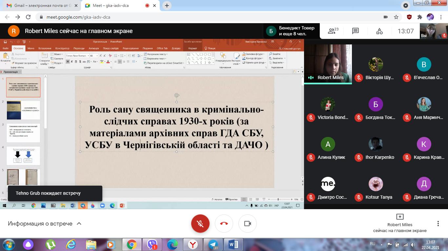Open Конструктор tab in shared PowerPoint ribbon

click(x=62, y=48)
